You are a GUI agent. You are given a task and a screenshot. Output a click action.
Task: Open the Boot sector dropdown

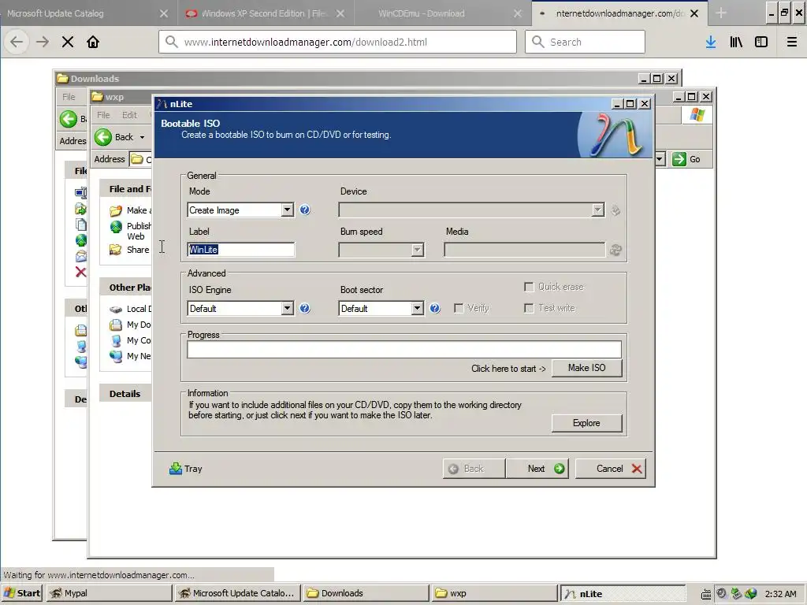coord(418,308)
